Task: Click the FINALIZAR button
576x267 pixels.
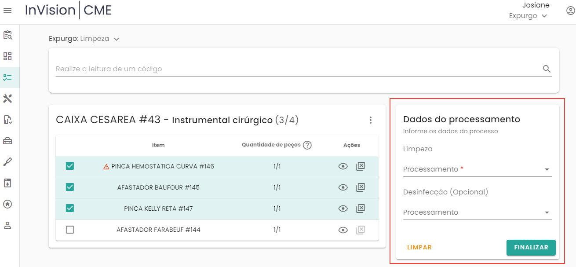Action: [531, 247]
